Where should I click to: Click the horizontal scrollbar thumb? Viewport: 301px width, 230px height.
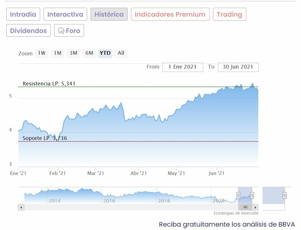pyautogui.click(x=245, y=207)
